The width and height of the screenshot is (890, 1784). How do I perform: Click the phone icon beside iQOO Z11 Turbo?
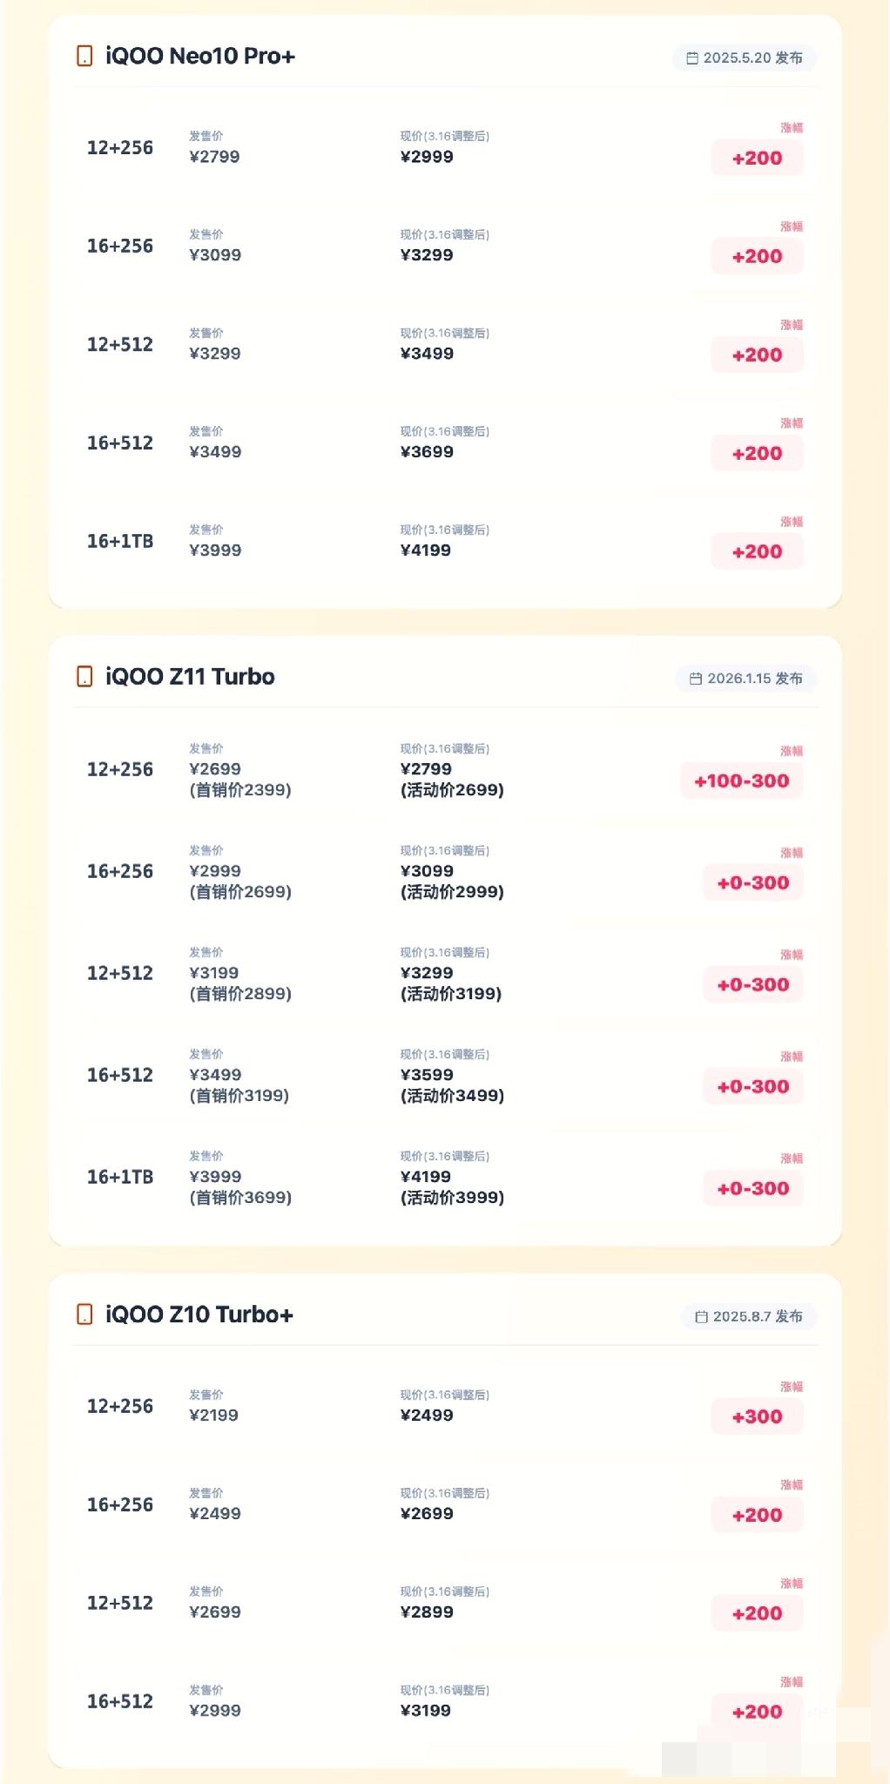tap(84, 677)
